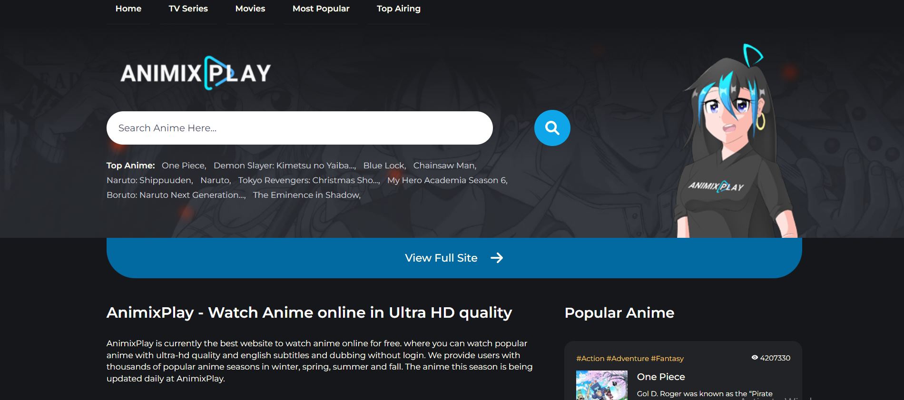Open the One Piece title in Popular Anime
The width and height of the screenshot is (904, 400).
(661, 377)
